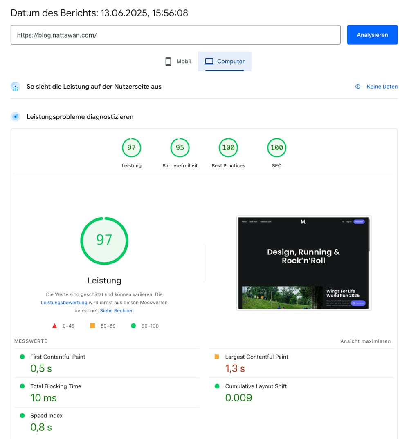This screenshot has height=439, width=409.
Task: Click the Keine Daten info icon
Action: 358,87
